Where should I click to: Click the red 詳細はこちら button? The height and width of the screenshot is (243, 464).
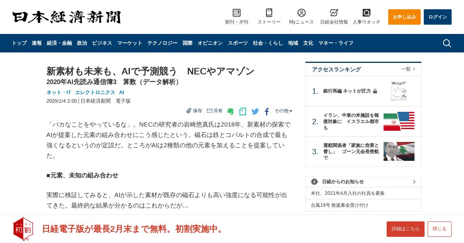406,229
